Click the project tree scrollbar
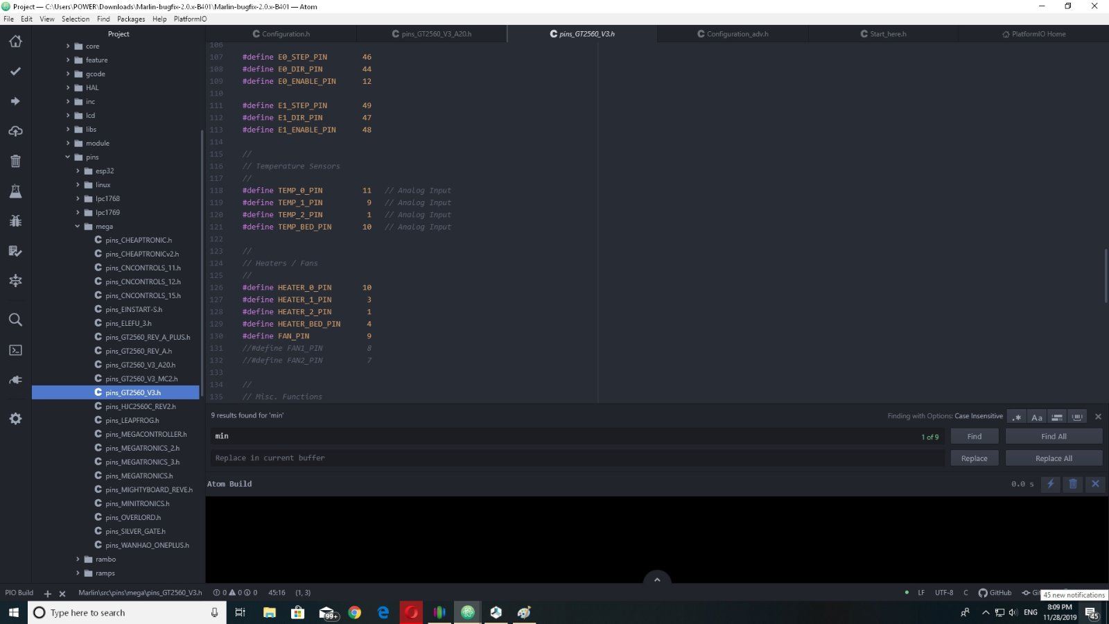 click(x=202, y=263)
